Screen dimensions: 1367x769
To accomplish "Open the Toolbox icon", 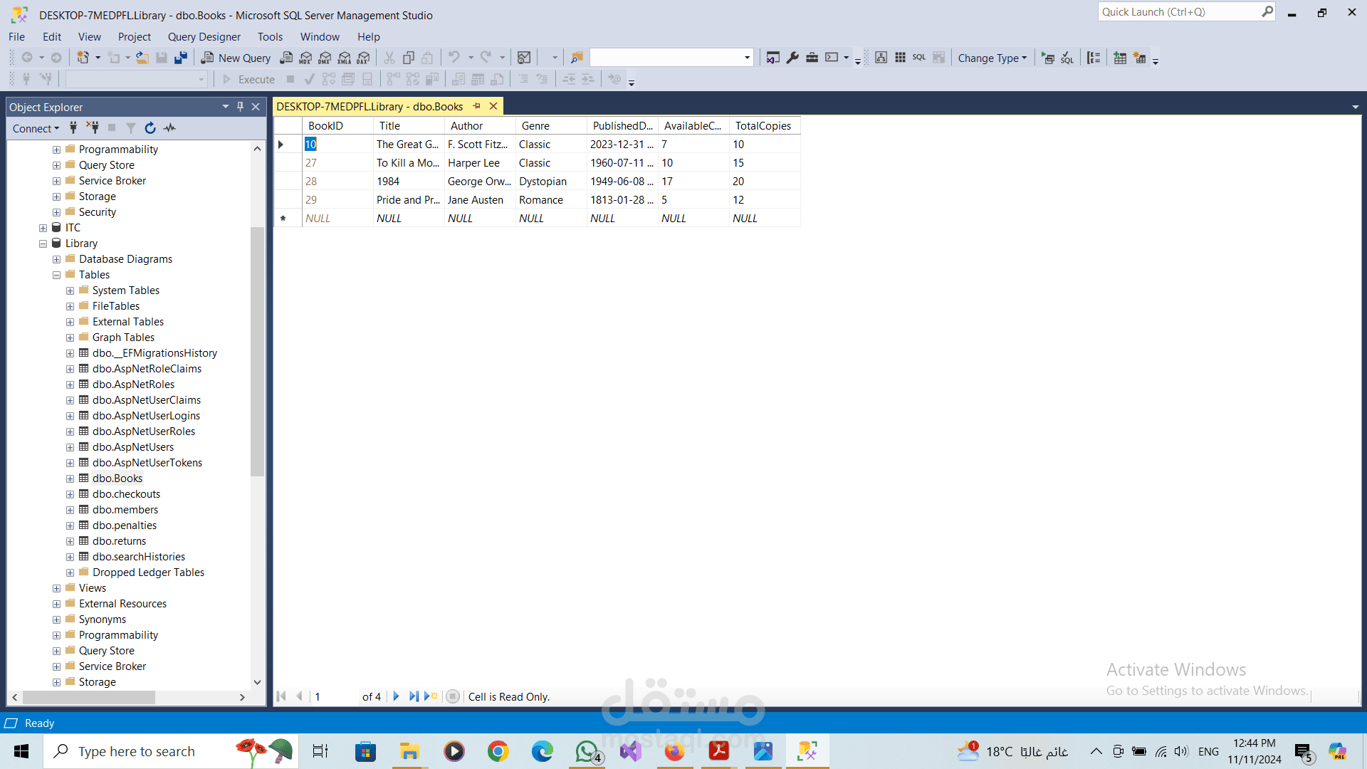I will 812,58.
